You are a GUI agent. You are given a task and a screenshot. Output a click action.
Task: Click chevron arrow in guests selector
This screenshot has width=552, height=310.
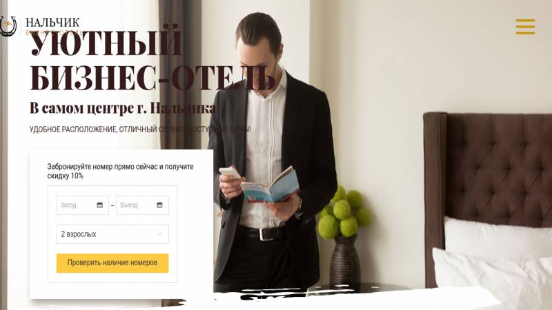point(159,234)
